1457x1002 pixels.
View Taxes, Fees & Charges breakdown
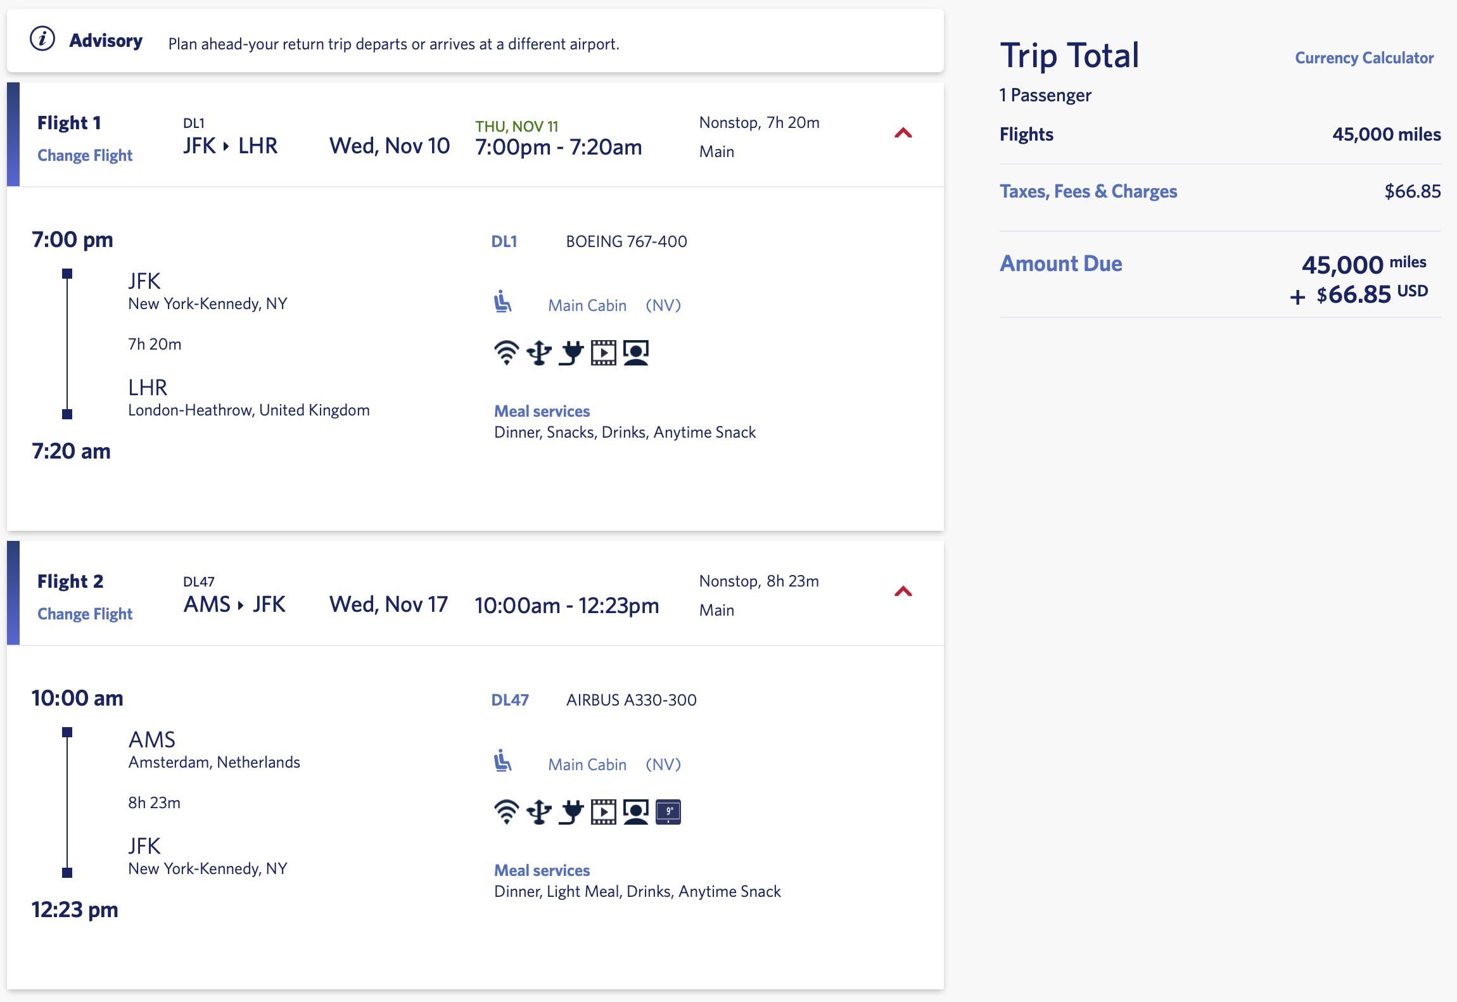point(1088,191)
